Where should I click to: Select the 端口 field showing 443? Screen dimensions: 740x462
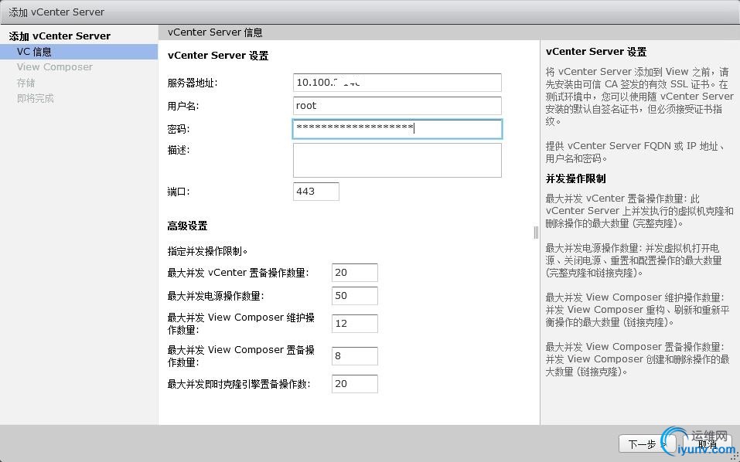point(315,192)
